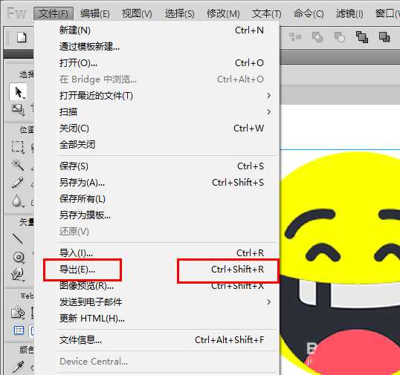
Task: Click the Bring to Front toolbar icon
Action: 362,37
